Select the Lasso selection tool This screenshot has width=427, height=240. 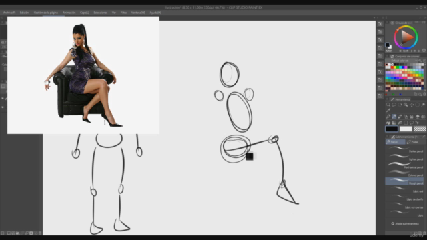(x=394, y=105)
